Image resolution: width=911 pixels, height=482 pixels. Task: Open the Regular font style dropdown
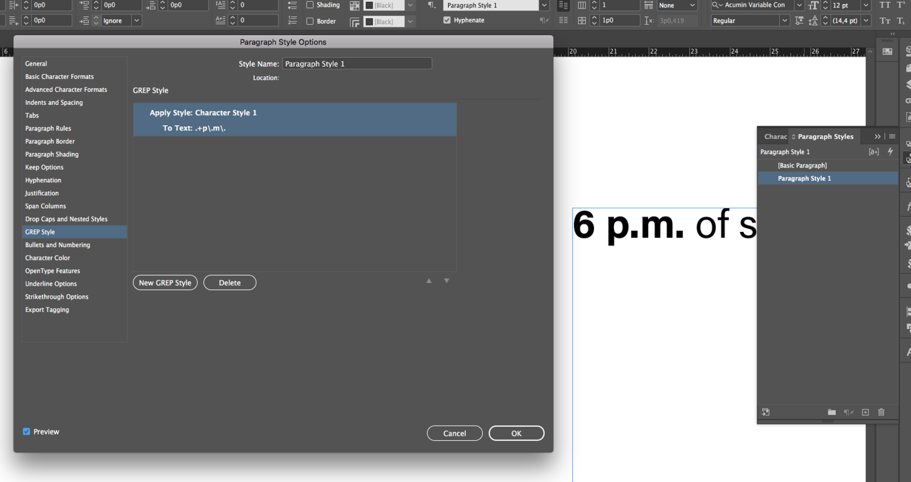pos(786,21)
